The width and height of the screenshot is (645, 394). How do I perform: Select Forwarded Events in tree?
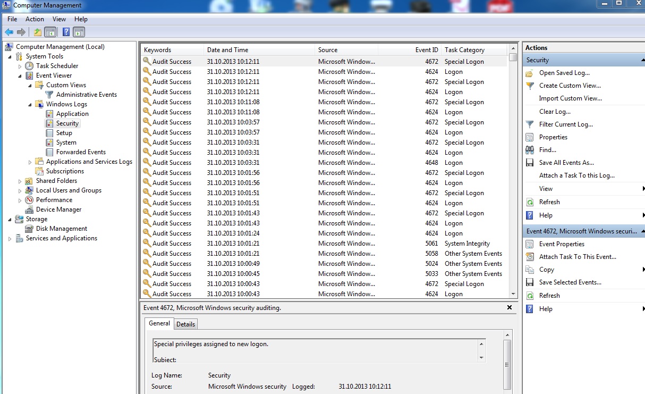pos(81,152)
